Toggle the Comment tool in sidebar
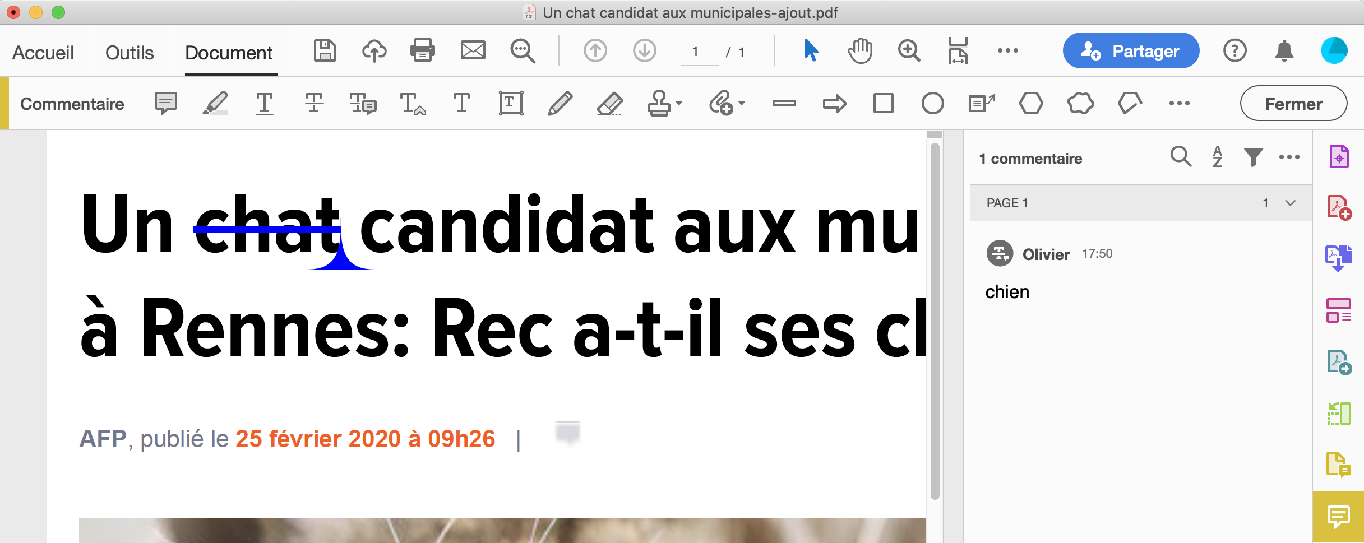 click(1339, 516)
